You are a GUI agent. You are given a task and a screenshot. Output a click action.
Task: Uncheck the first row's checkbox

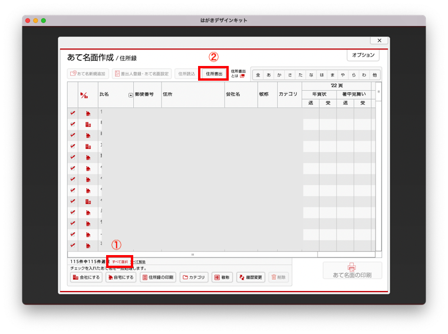73,113
